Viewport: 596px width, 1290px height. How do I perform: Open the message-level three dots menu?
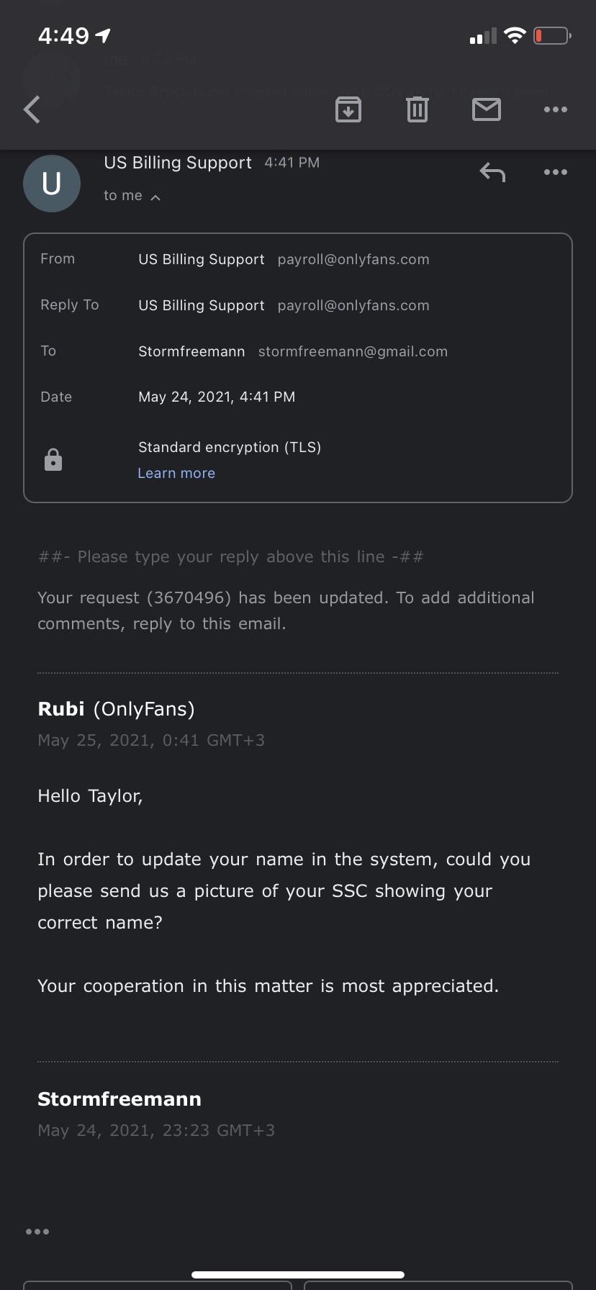555,172
